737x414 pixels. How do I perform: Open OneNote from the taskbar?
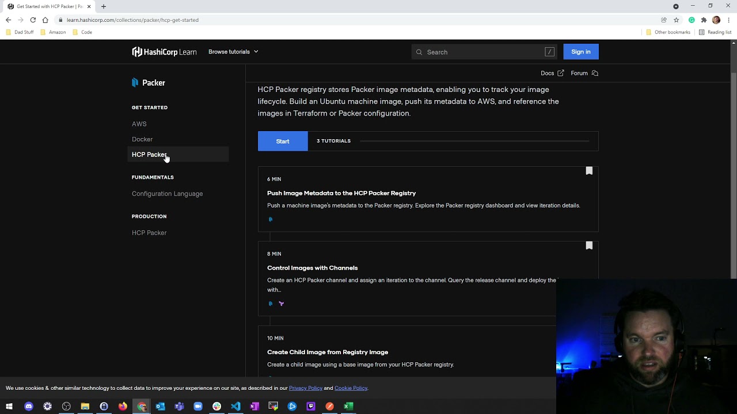click(x=254, y=407)
